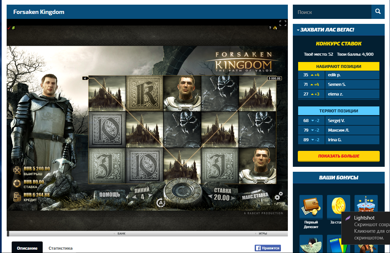Click the Lightshot notification feather icon

point(348,218)
